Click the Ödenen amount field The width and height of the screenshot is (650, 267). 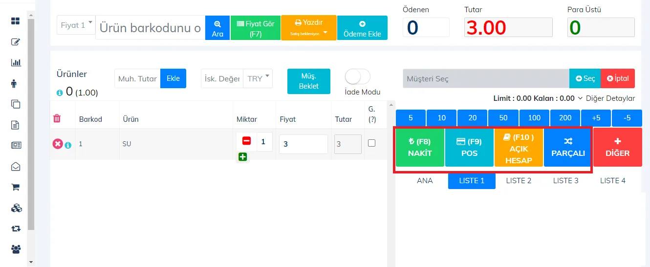pyautogui.click(x=426, y=27)
